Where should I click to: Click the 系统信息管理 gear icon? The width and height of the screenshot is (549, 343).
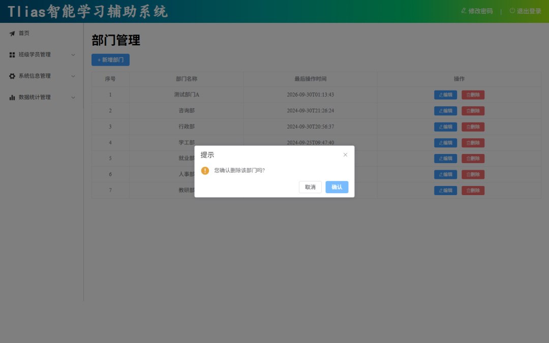(12, 76)
